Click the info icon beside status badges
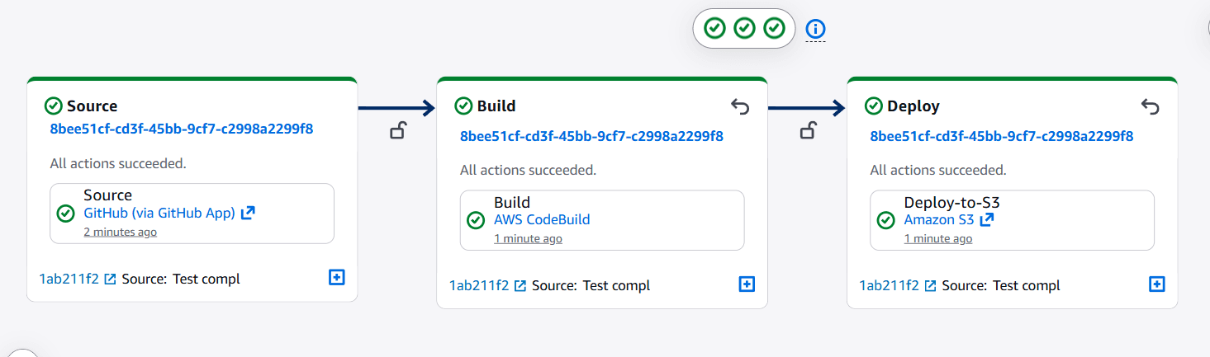The image size is (1210, 357). 815,30
